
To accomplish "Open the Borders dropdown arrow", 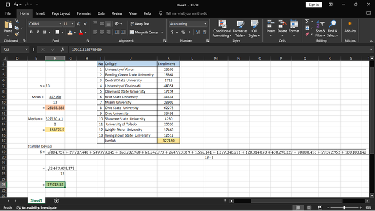I will pos(62,32).
